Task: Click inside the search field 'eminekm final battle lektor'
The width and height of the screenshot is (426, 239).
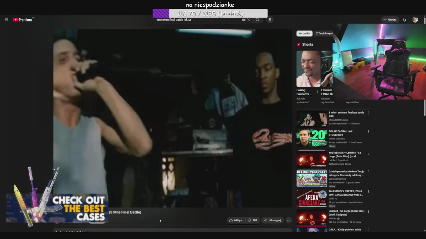Action: click(198, 20)
